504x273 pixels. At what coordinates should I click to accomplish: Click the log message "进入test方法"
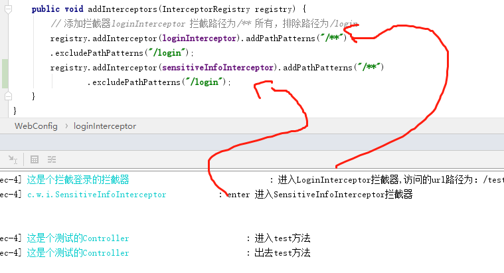pos(282,238)
